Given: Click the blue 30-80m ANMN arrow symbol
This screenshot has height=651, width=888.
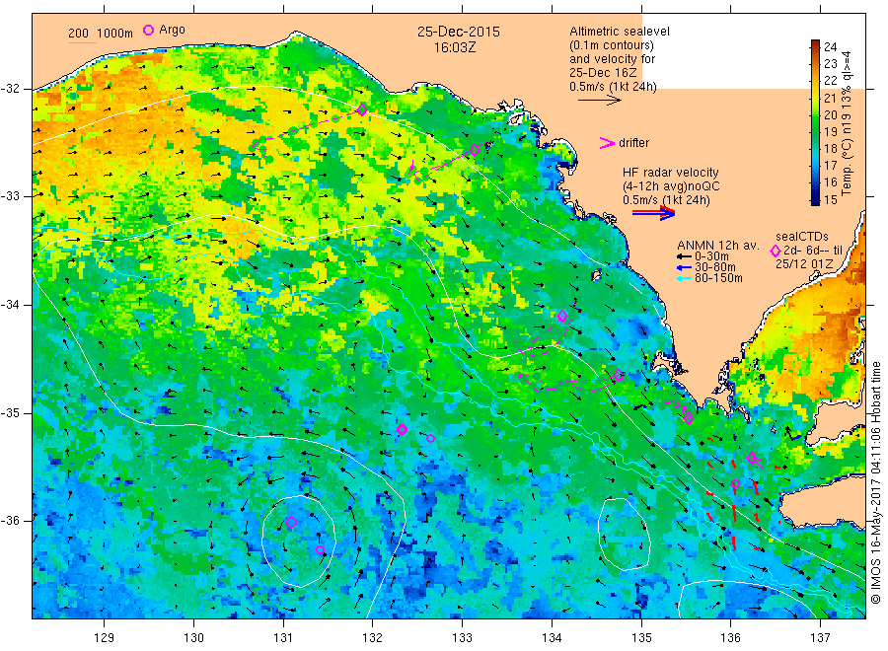Looking at the screenshot, I should 685,267.
